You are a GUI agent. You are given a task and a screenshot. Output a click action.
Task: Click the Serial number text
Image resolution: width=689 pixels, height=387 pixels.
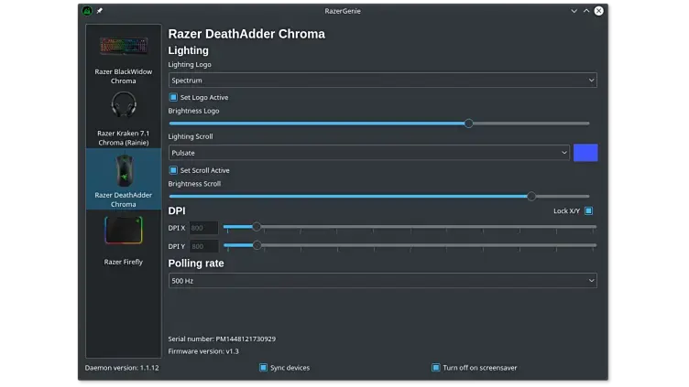tap(222, 339)
